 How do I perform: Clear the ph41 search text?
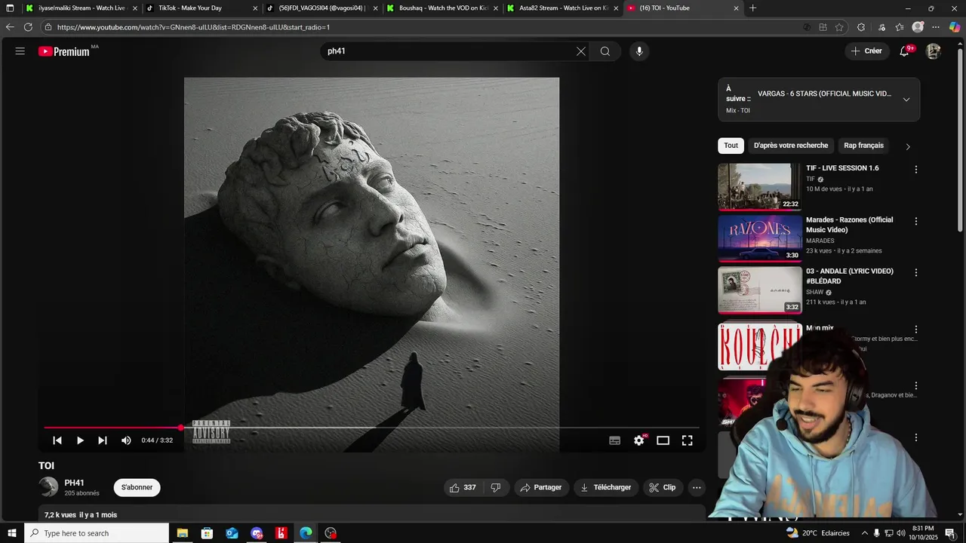(x=580, y=51)
